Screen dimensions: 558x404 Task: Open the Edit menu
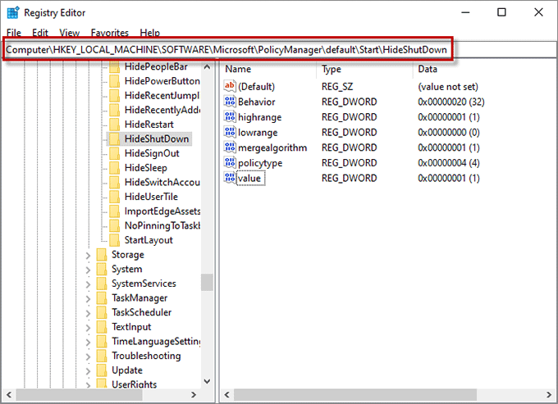click(40, 33)
